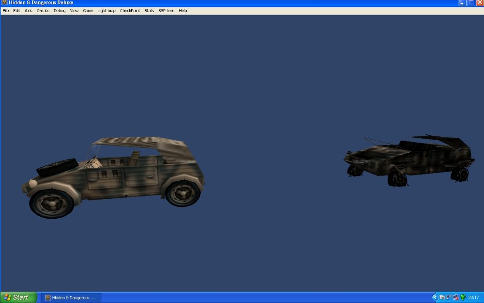Open the File menu
Image resolution: width=484 pixels, height=303 pixels.
tap(5, 10)
